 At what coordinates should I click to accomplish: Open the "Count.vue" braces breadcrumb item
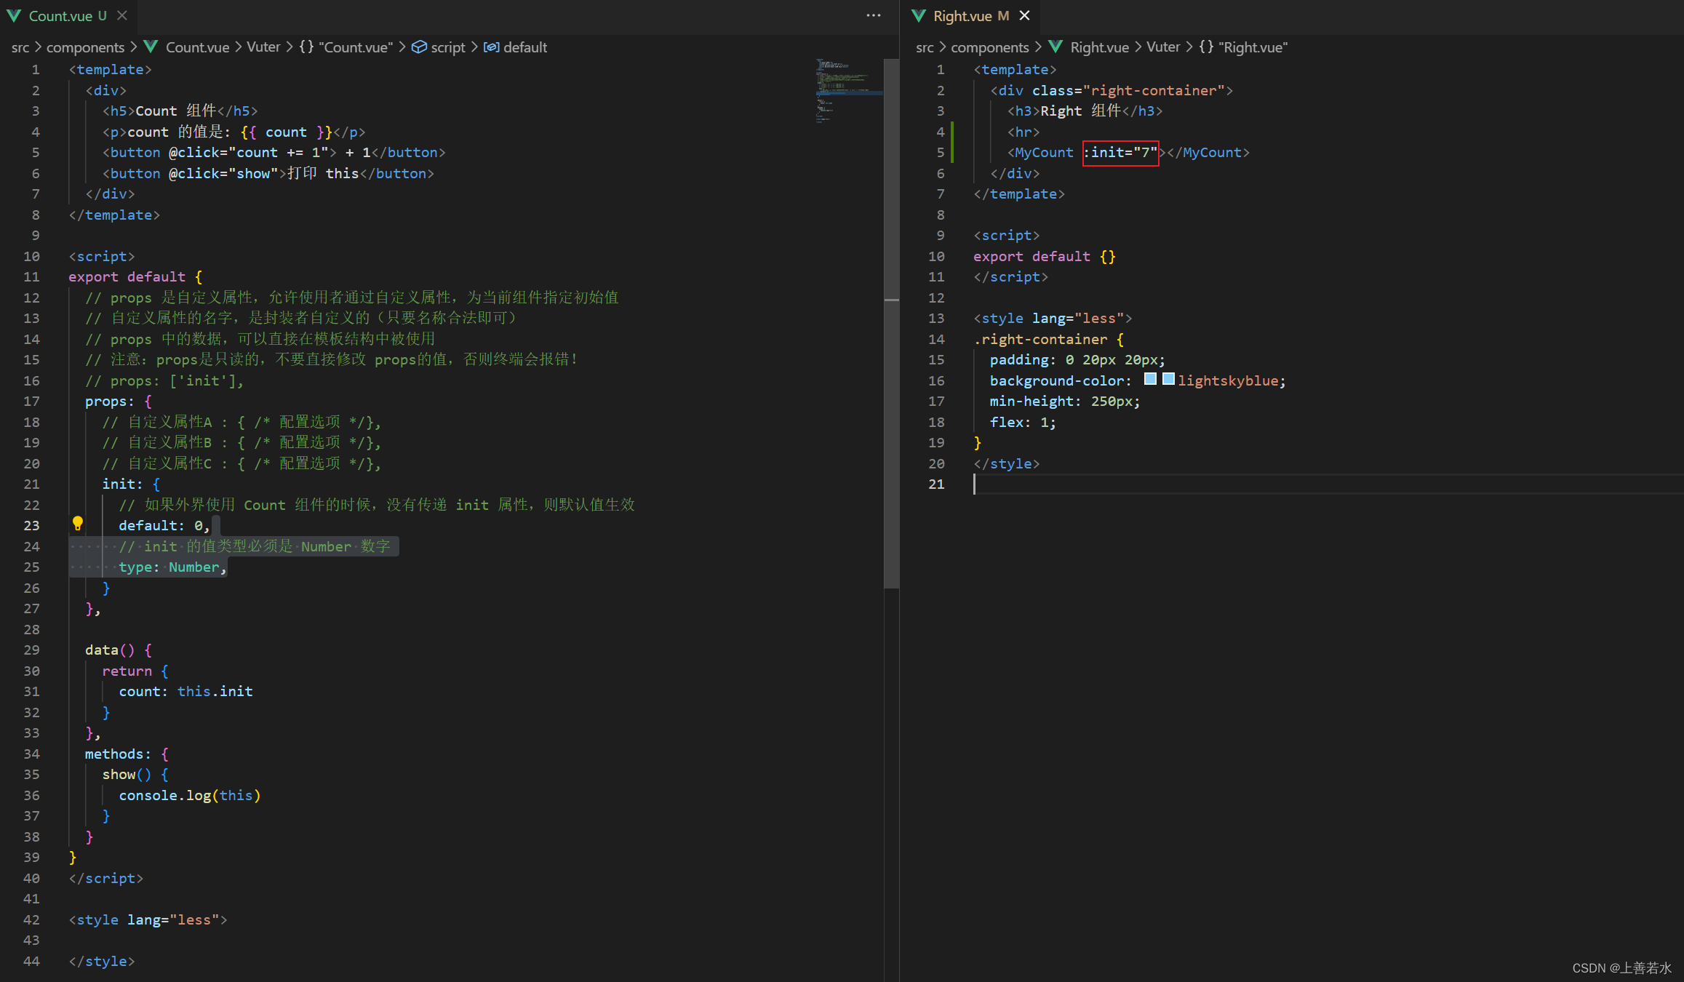pyautogui.click(x=346, y=47)
